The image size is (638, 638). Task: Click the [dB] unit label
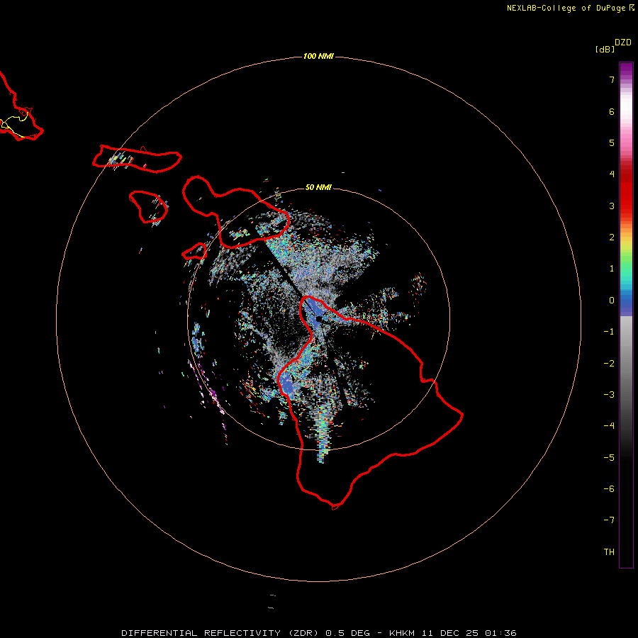tap(605, 49)
